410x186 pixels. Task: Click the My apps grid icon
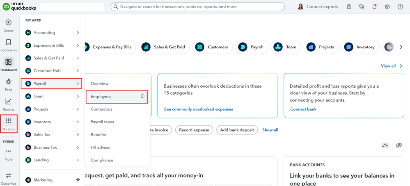point(8,121)
